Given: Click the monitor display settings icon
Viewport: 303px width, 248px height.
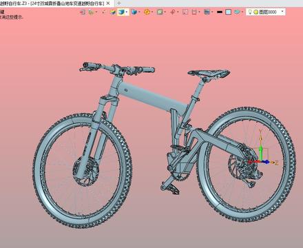Looking at the screenshot, I should click(x=207, y=12).
